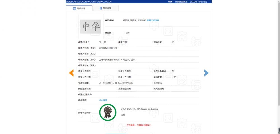Click the registration ribbon status icon
This screenshot has height=134, width=280.
(x=108, y=113)
